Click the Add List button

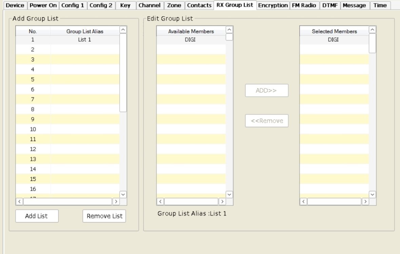pos(37,216)
